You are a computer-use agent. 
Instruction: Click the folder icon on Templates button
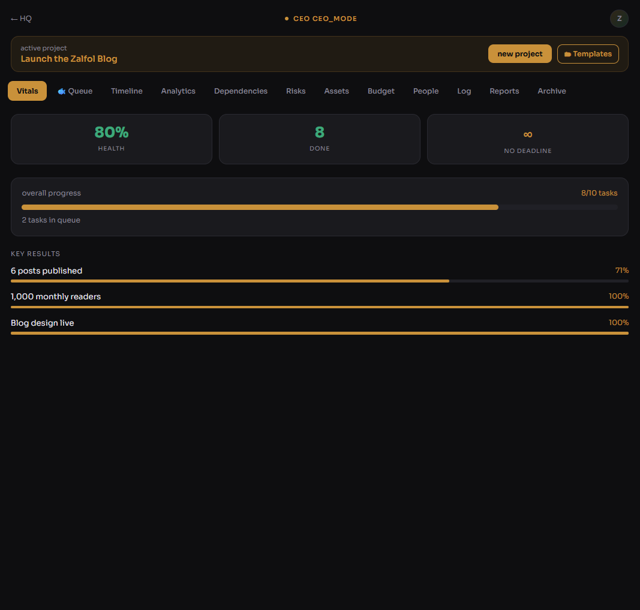[x=567, y=54]
